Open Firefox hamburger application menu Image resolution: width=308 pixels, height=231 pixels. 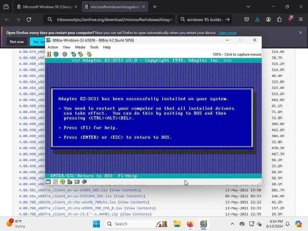coord(301,20)
